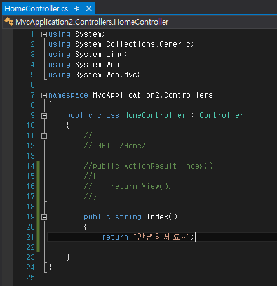Viewport: 277px width, 286px height.
Task: Click the 'Controller' base class name
Action: [x=222, y=115]
